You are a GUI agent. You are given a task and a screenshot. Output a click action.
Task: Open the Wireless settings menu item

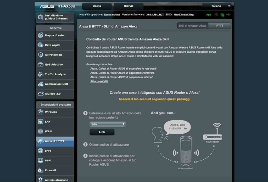coord(51,112)
